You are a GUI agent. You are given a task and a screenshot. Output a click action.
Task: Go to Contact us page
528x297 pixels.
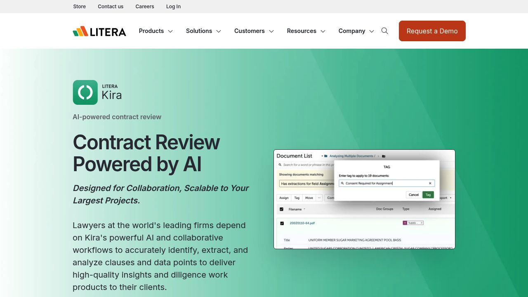coord(111,7)
